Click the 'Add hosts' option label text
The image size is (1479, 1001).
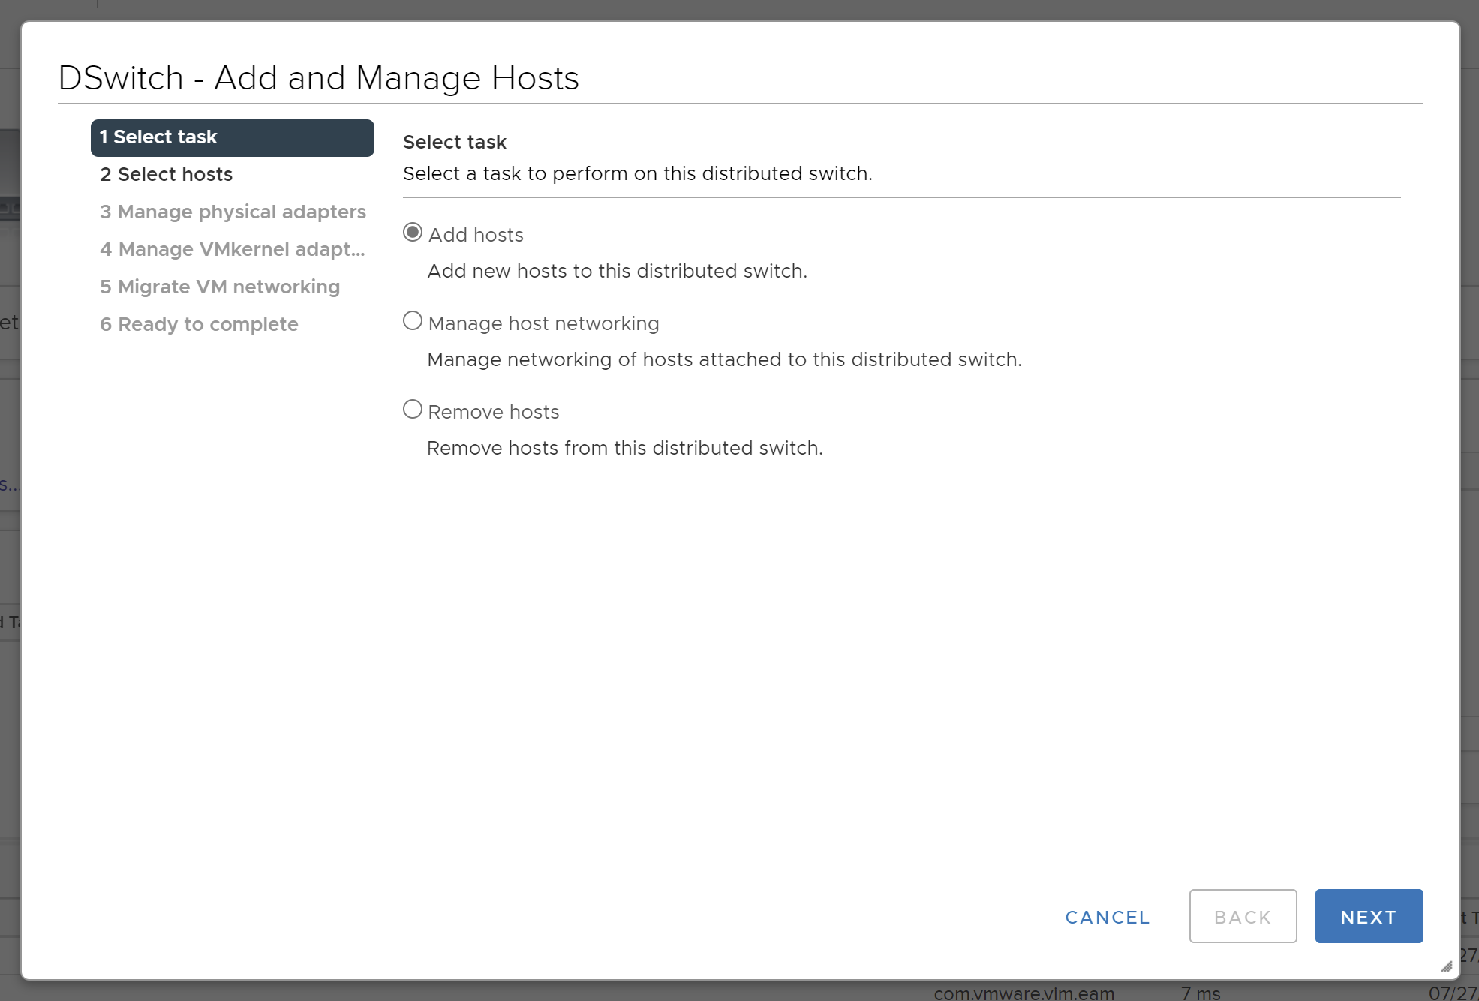[476, 236]
